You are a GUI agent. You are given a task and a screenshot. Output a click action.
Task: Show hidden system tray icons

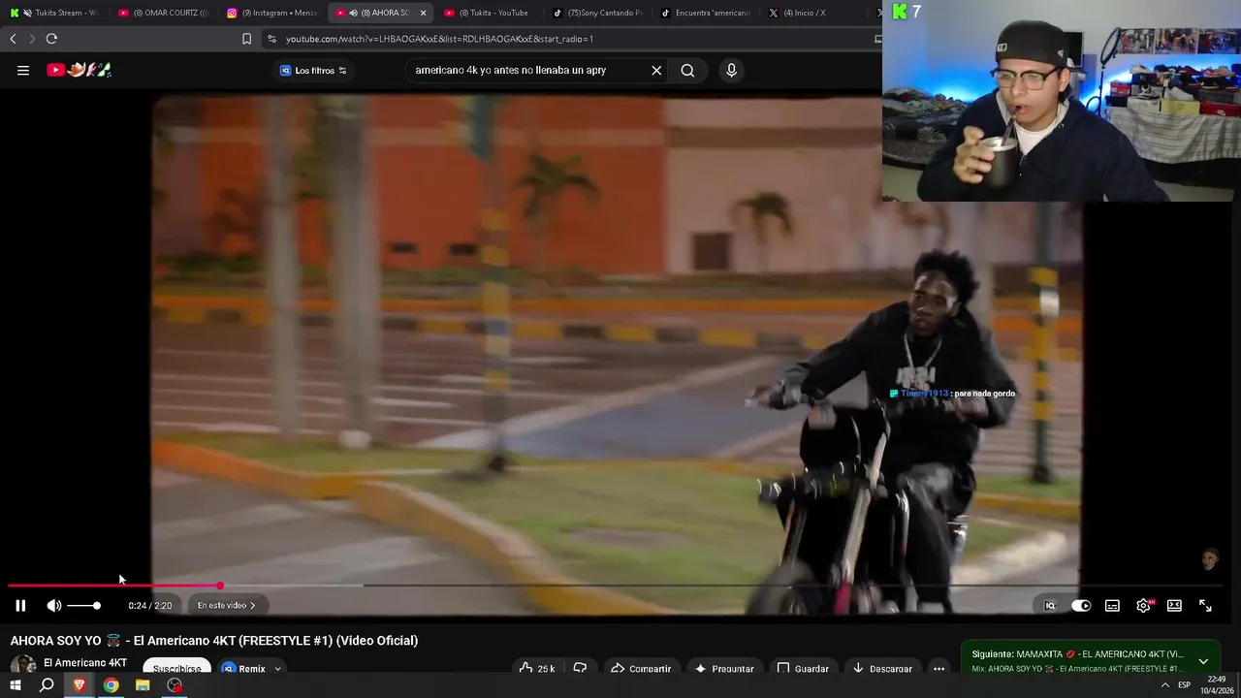1164,685
